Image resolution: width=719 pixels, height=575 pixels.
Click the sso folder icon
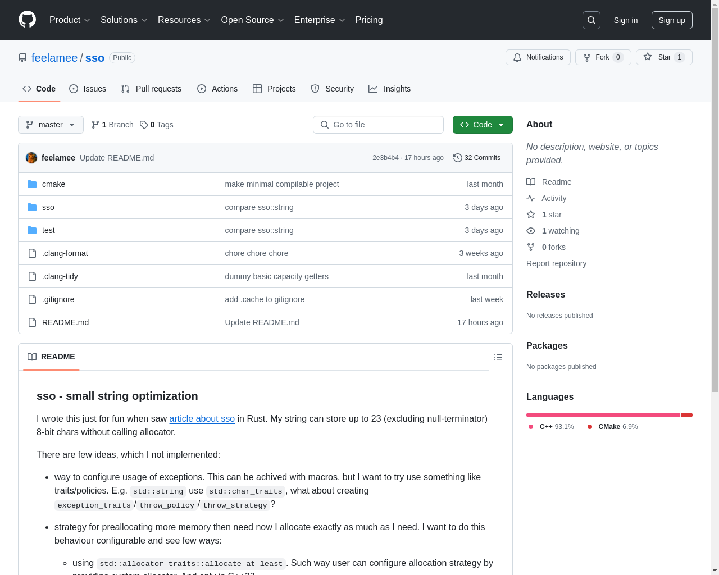tap(32, 207)
